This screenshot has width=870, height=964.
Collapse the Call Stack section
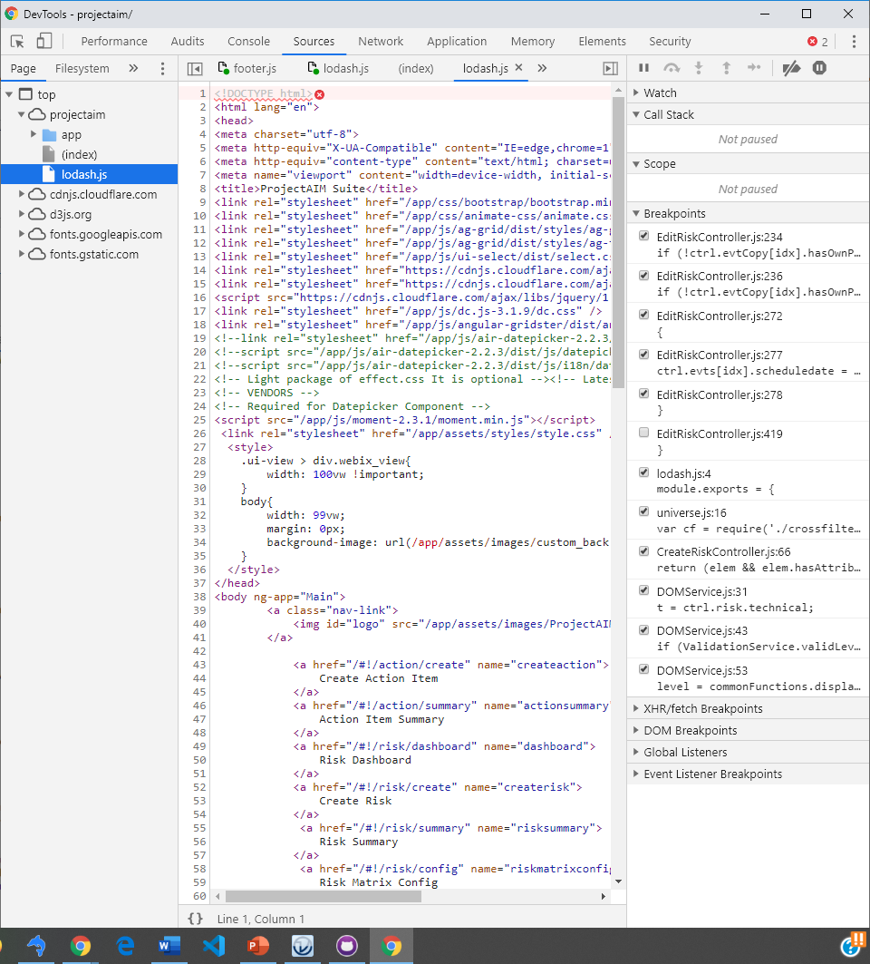(636, 114)
